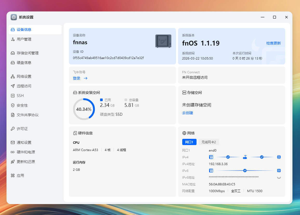Open security shield icon

pos(13,105)
